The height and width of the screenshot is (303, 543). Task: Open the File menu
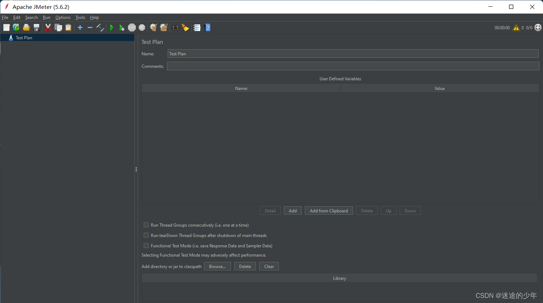(5, 17)
